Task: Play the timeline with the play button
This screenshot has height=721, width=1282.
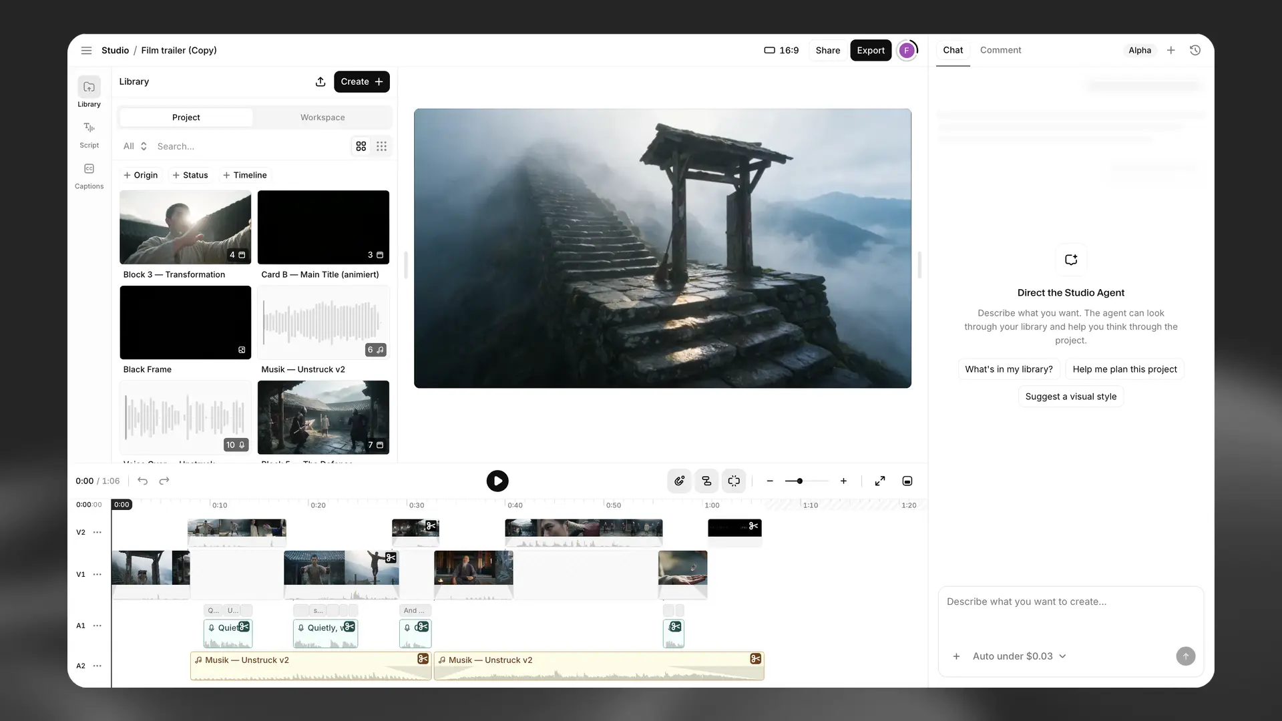Action: tap(497, 481)
